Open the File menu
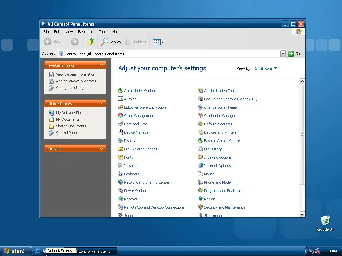 click(x=46, y=32)
